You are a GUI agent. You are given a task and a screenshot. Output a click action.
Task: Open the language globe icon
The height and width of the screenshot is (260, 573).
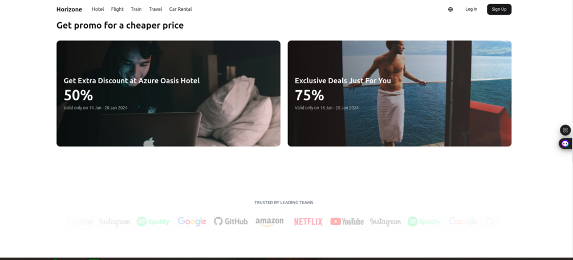[450, 10]
